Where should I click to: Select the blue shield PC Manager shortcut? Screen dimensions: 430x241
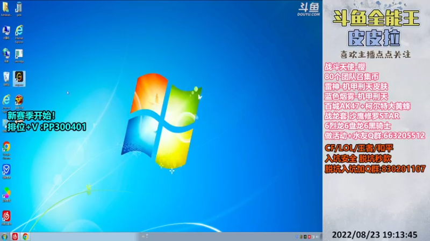click(x=6, y=171)
